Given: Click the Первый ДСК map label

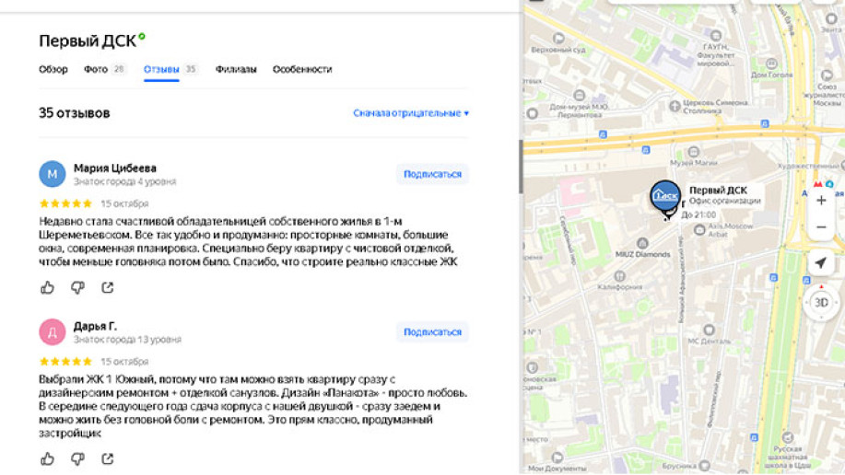Looking at the screenshot, I should [x=718, y=191].
